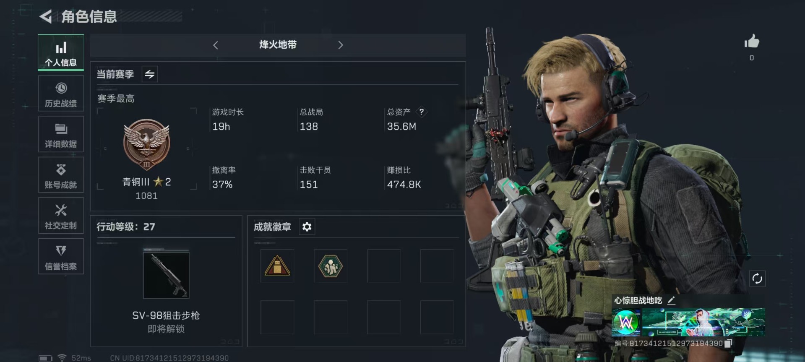Select the 详细数据 sidebar item

coord(61,134)
